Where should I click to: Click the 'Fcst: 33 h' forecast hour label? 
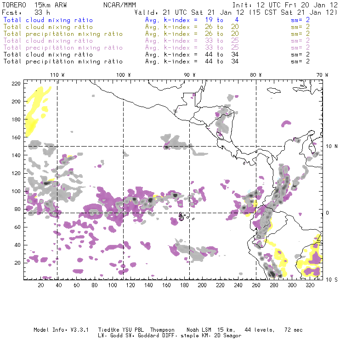coord(26,12)
